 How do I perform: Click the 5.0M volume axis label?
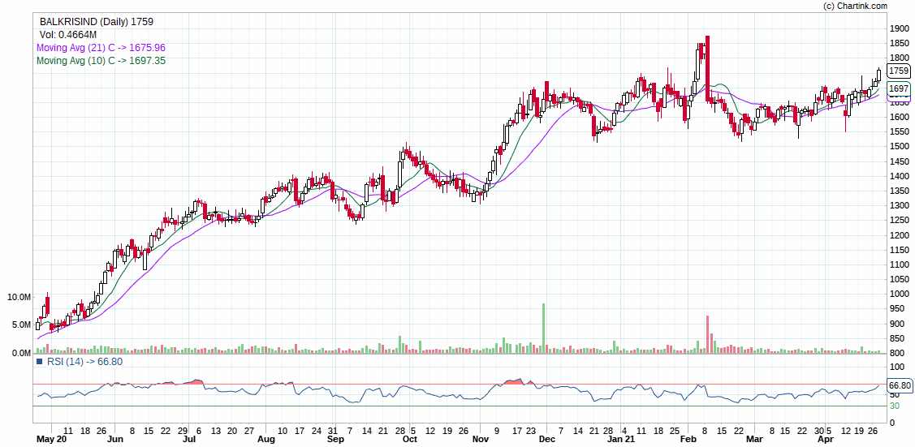(x=21, y=325)
